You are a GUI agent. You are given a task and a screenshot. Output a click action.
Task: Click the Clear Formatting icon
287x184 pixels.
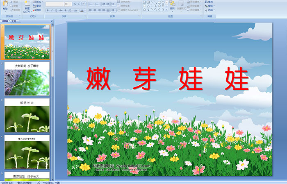[84, 4]
